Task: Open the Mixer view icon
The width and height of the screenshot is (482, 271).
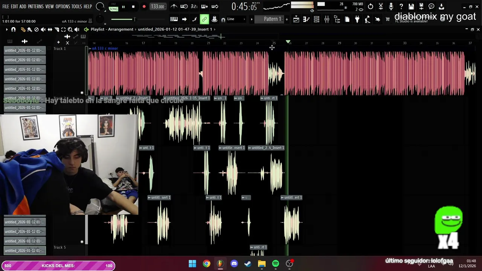Action: pos(327,19)
